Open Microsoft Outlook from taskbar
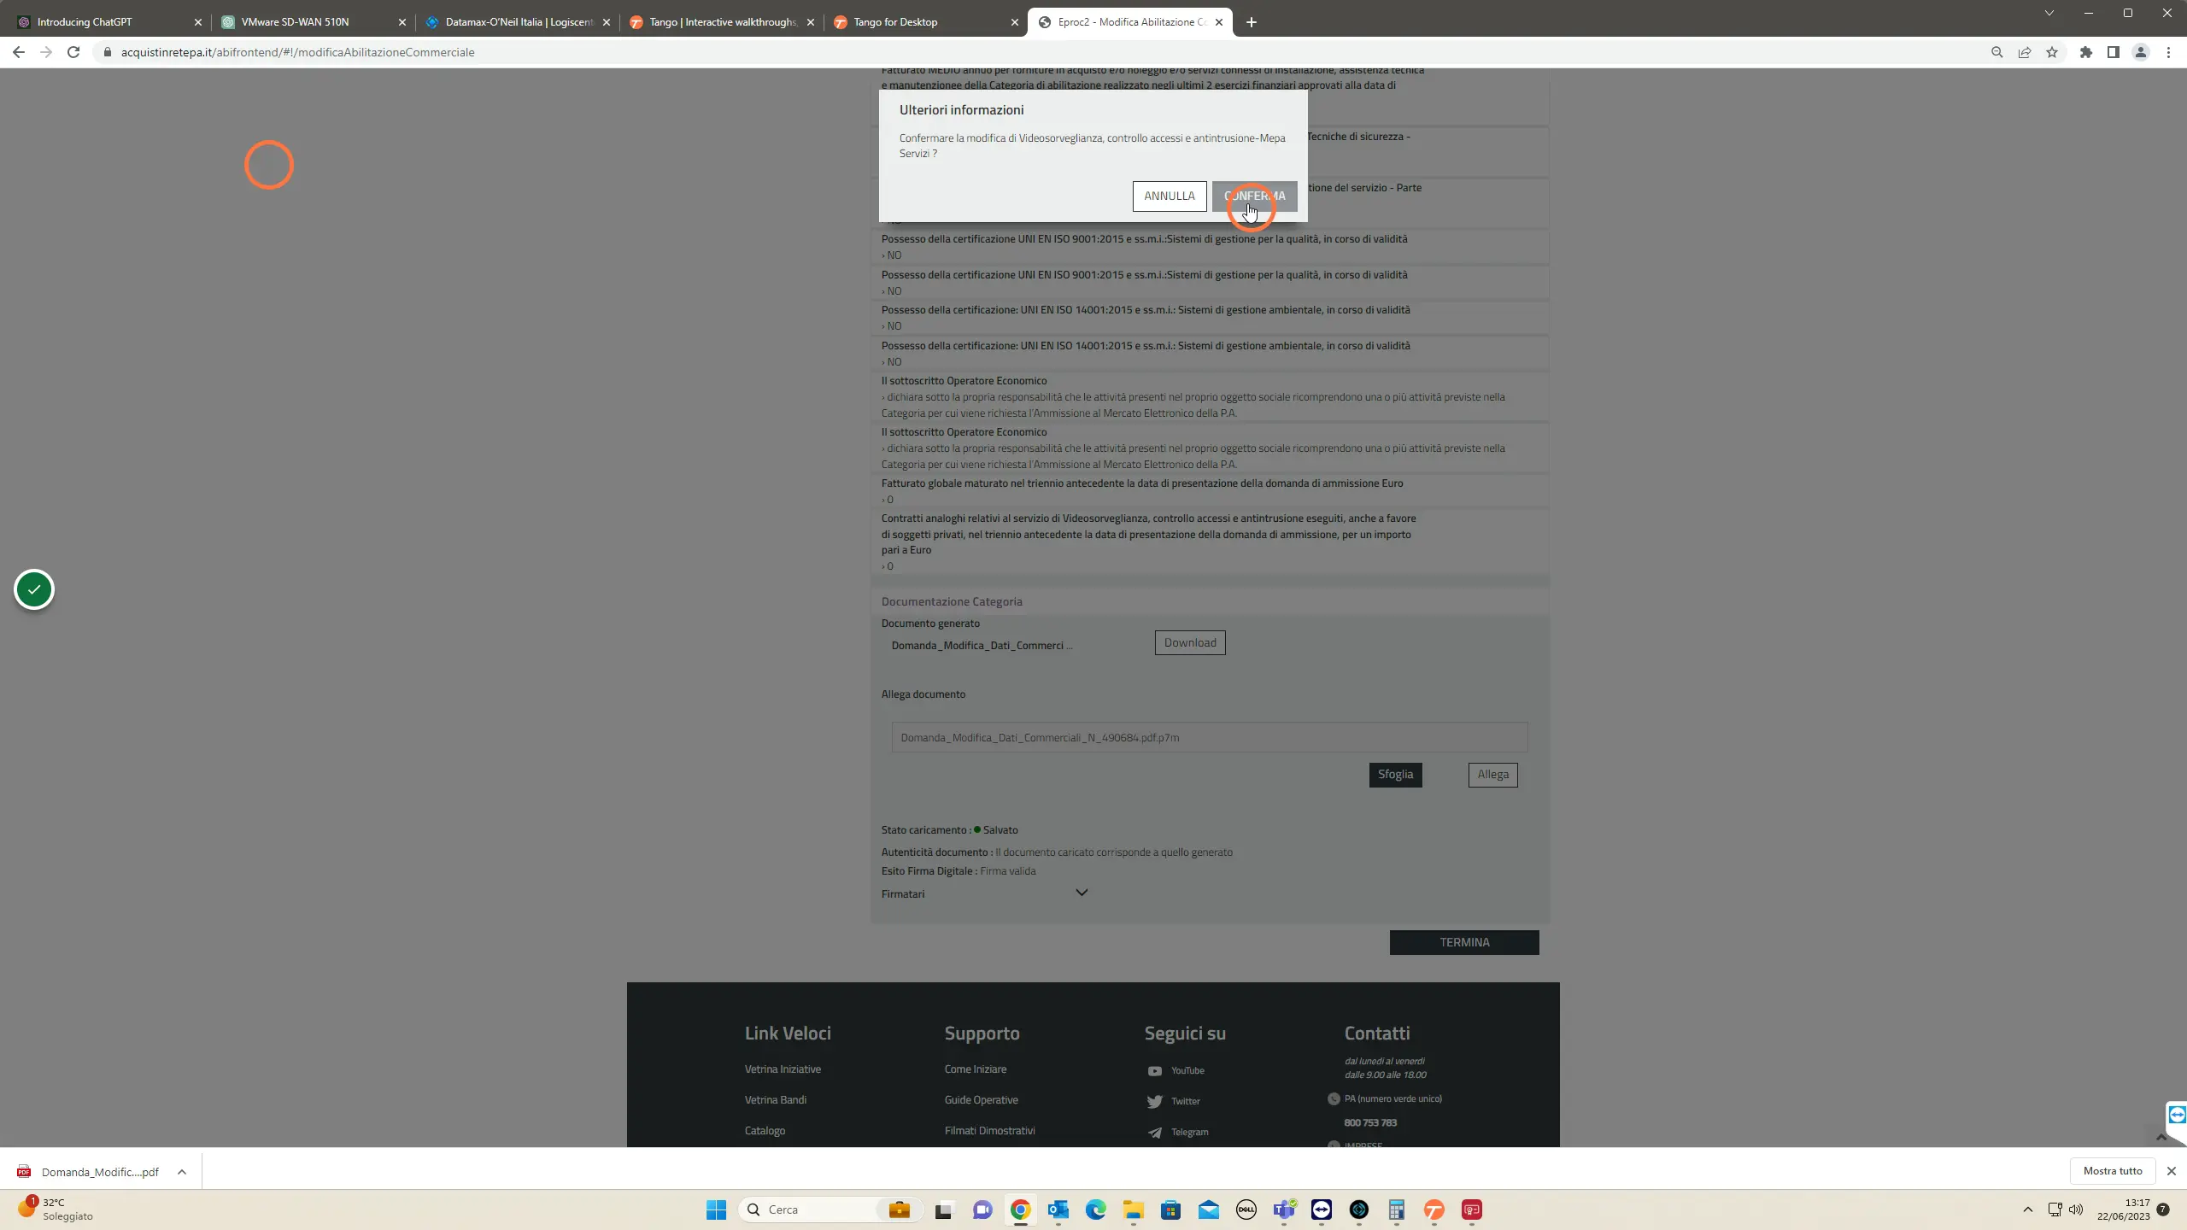Viewport: 2187px width, 1230px height. (x=1058, y=1209)
